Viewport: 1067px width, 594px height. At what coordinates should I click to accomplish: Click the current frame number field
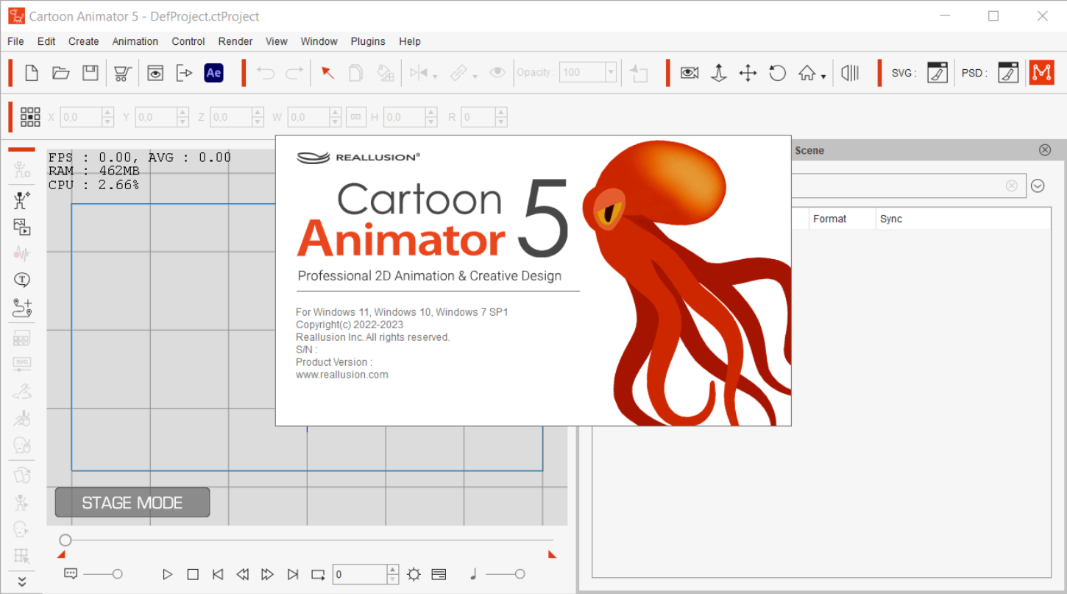pos(360,574)
